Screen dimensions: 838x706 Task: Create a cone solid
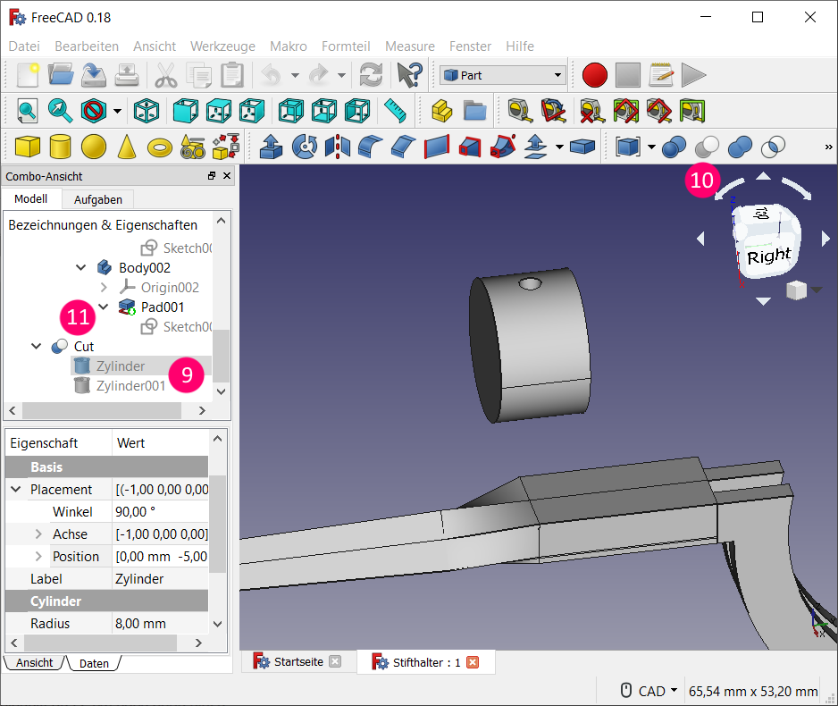click(x=127, y=146)
